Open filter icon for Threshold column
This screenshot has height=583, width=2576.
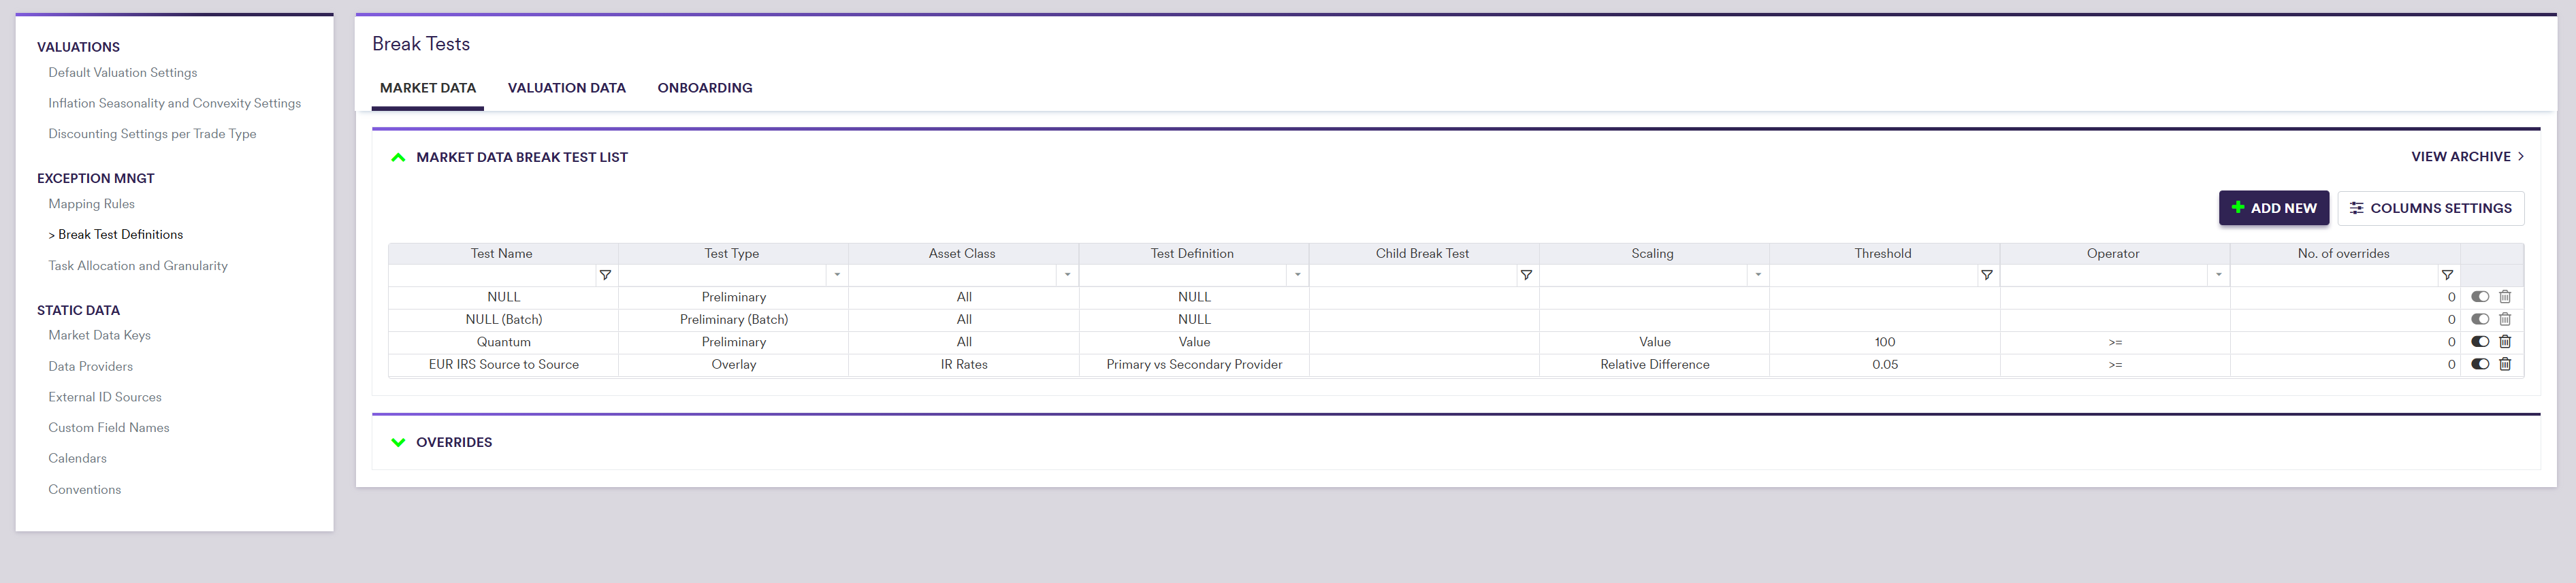(x=1986, y=275)
